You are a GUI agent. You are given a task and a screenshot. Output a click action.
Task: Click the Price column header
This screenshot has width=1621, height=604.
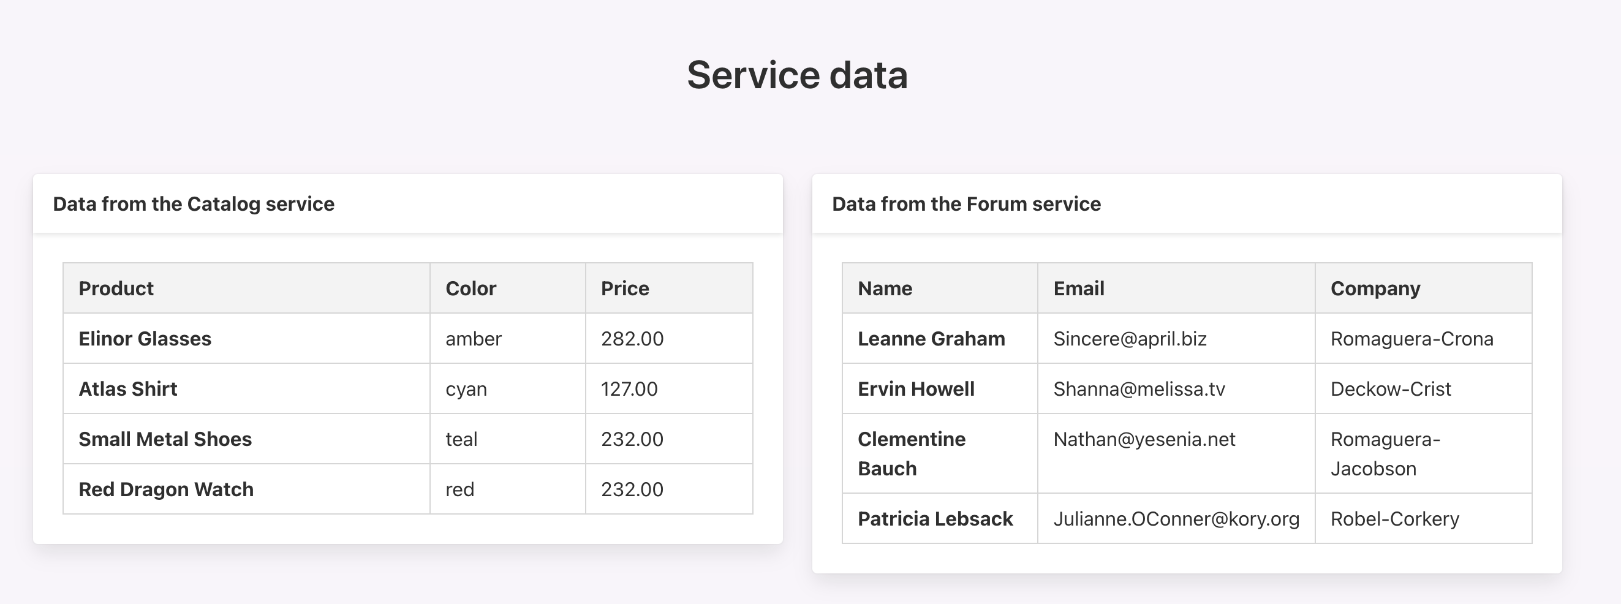click(x=669, y=288)
